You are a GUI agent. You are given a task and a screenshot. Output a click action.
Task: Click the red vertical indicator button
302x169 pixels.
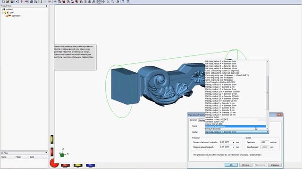pos(52,152)
